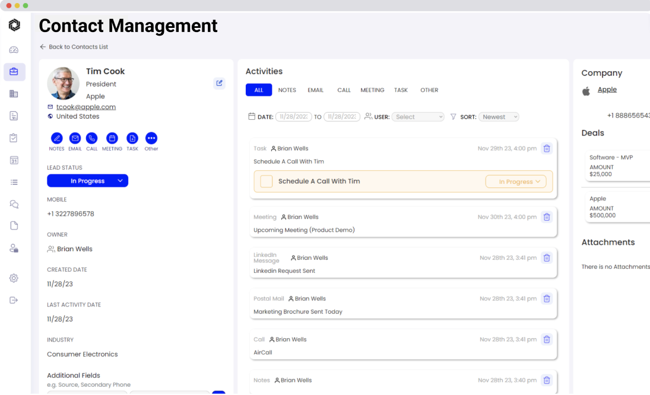650x395 pixels.
Task: Switch to the EMAIL activities tab
Action: click(315, 90)
